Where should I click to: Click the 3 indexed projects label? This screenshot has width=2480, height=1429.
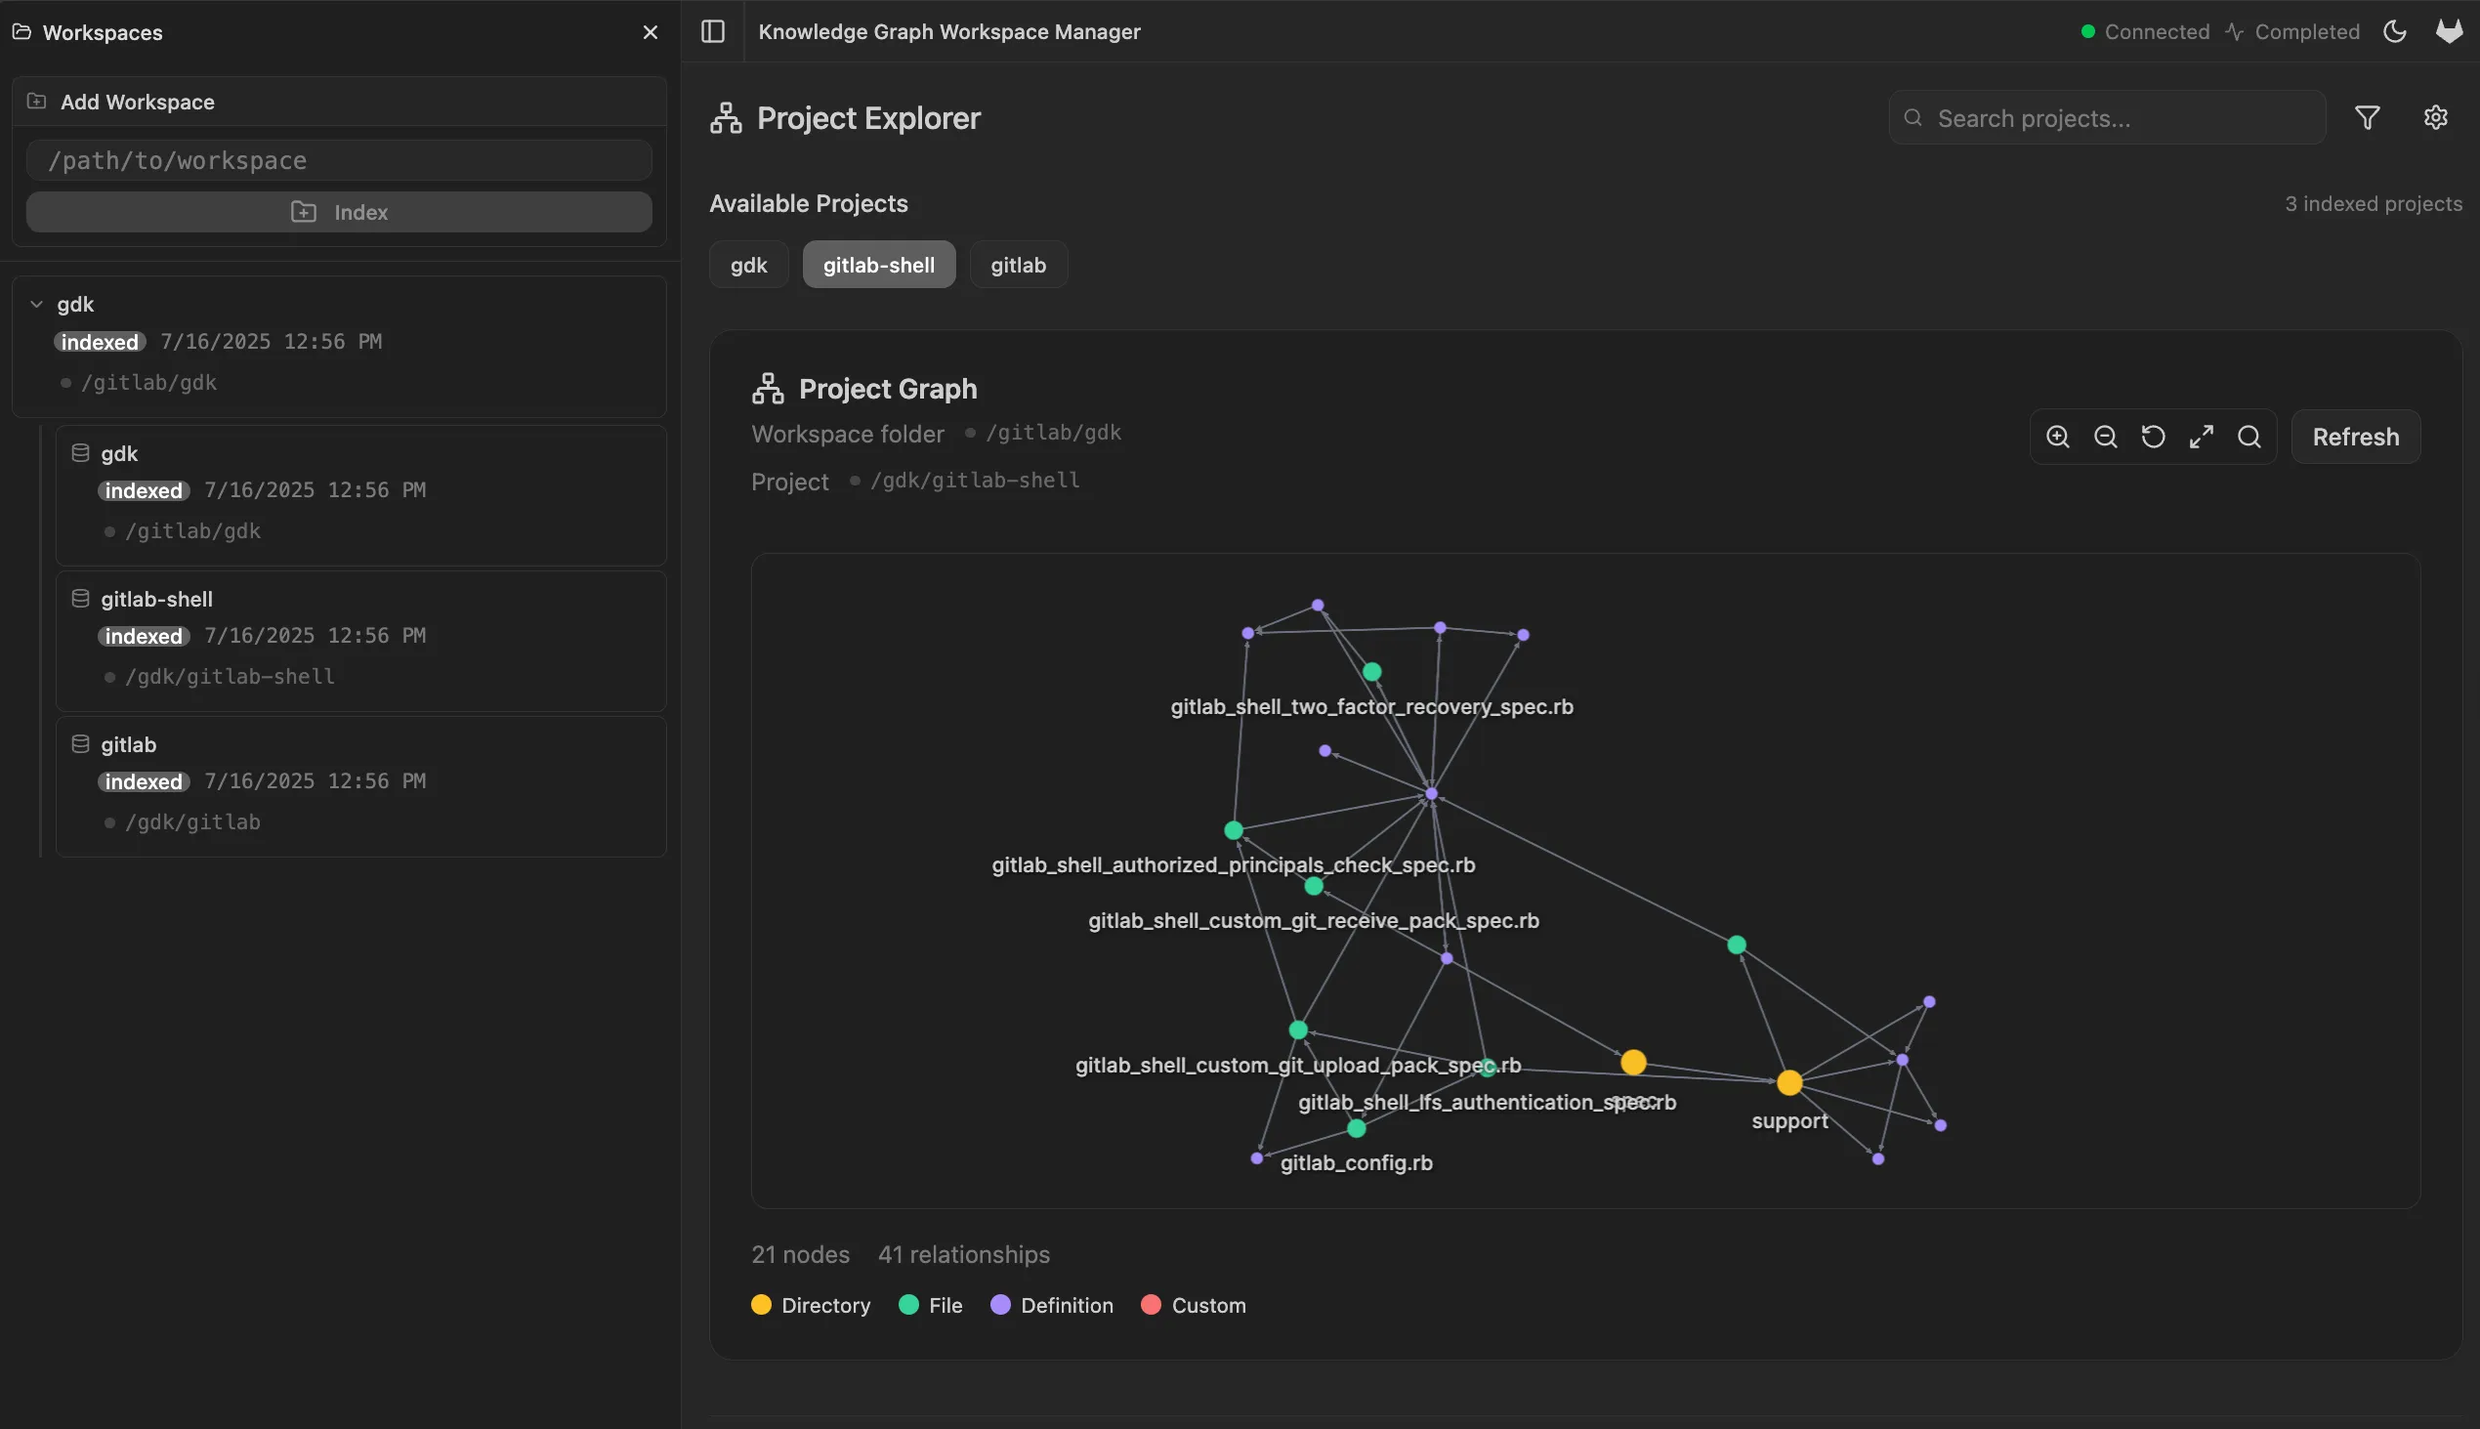[2373, 203]
